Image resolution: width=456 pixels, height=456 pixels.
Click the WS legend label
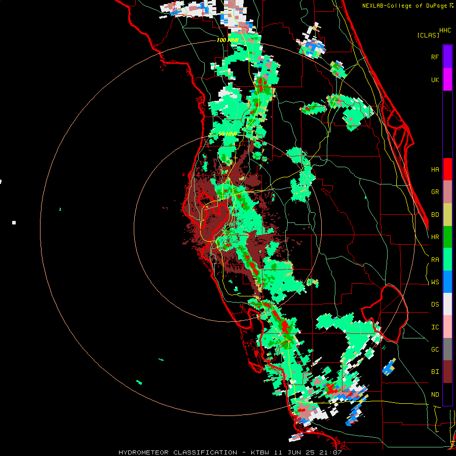(x=435, y=282)
